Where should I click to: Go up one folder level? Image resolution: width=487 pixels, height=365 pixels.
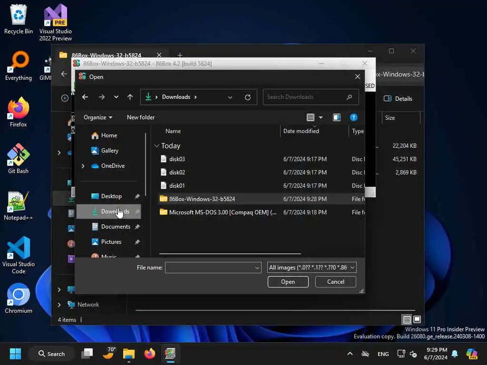(130, 97)
